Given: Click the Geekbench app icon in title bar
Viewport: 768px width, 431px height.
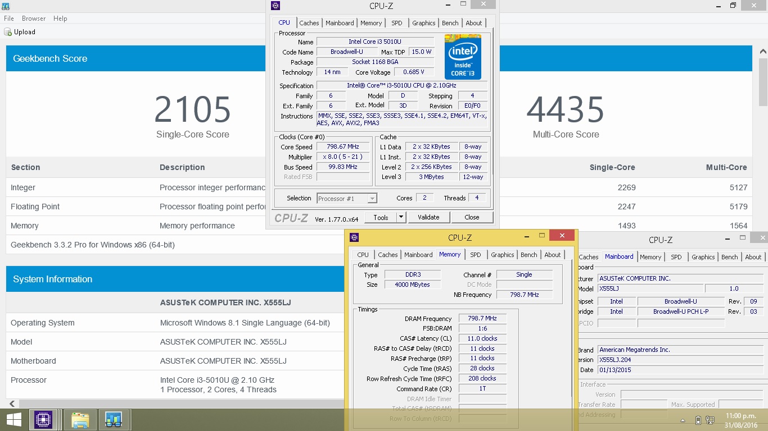Looking at the screenshot, I should tap(5, 6).
